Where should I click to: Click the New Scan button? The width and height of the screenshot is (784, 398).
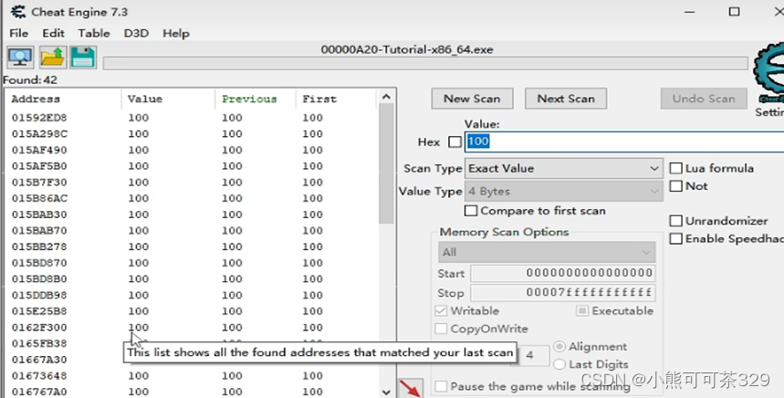(x=472, y=99)
